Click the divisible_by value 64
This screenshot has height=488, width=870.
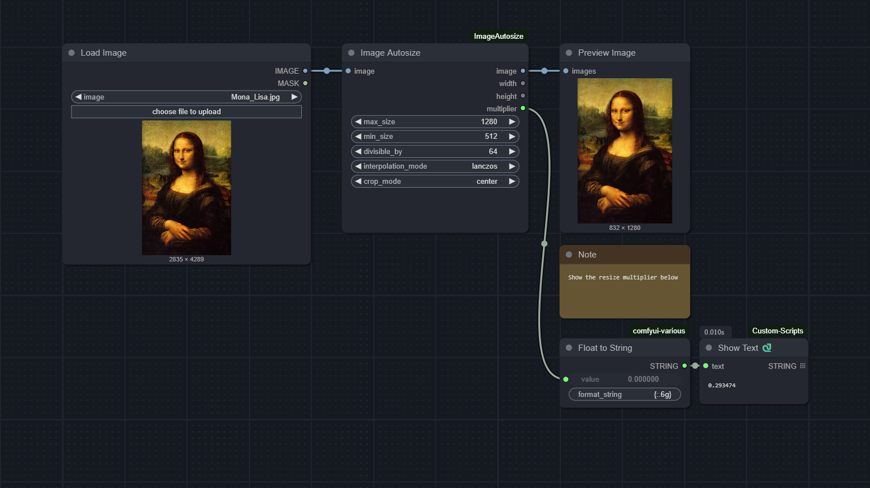point(493,152)
